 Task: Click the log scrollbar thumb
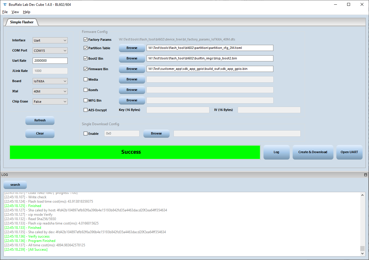[362, 248]
